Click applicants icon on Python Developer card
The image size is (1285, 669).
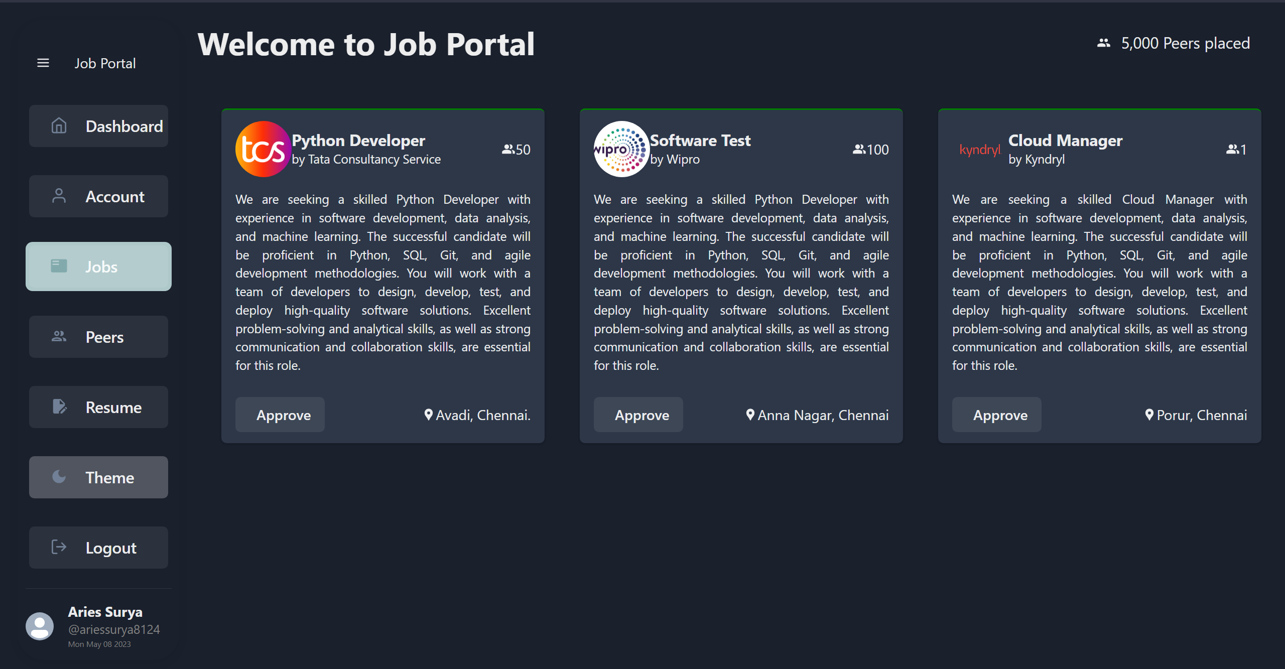coord(508,150)
